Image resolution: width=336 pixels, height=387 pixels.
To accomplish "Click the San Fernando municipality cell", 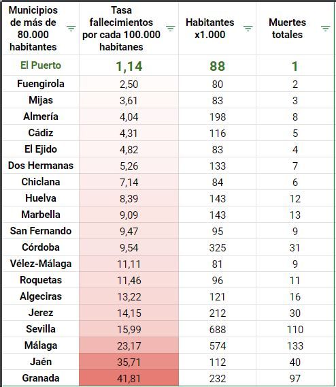I will pyautogui.click(x=41, y=231).
